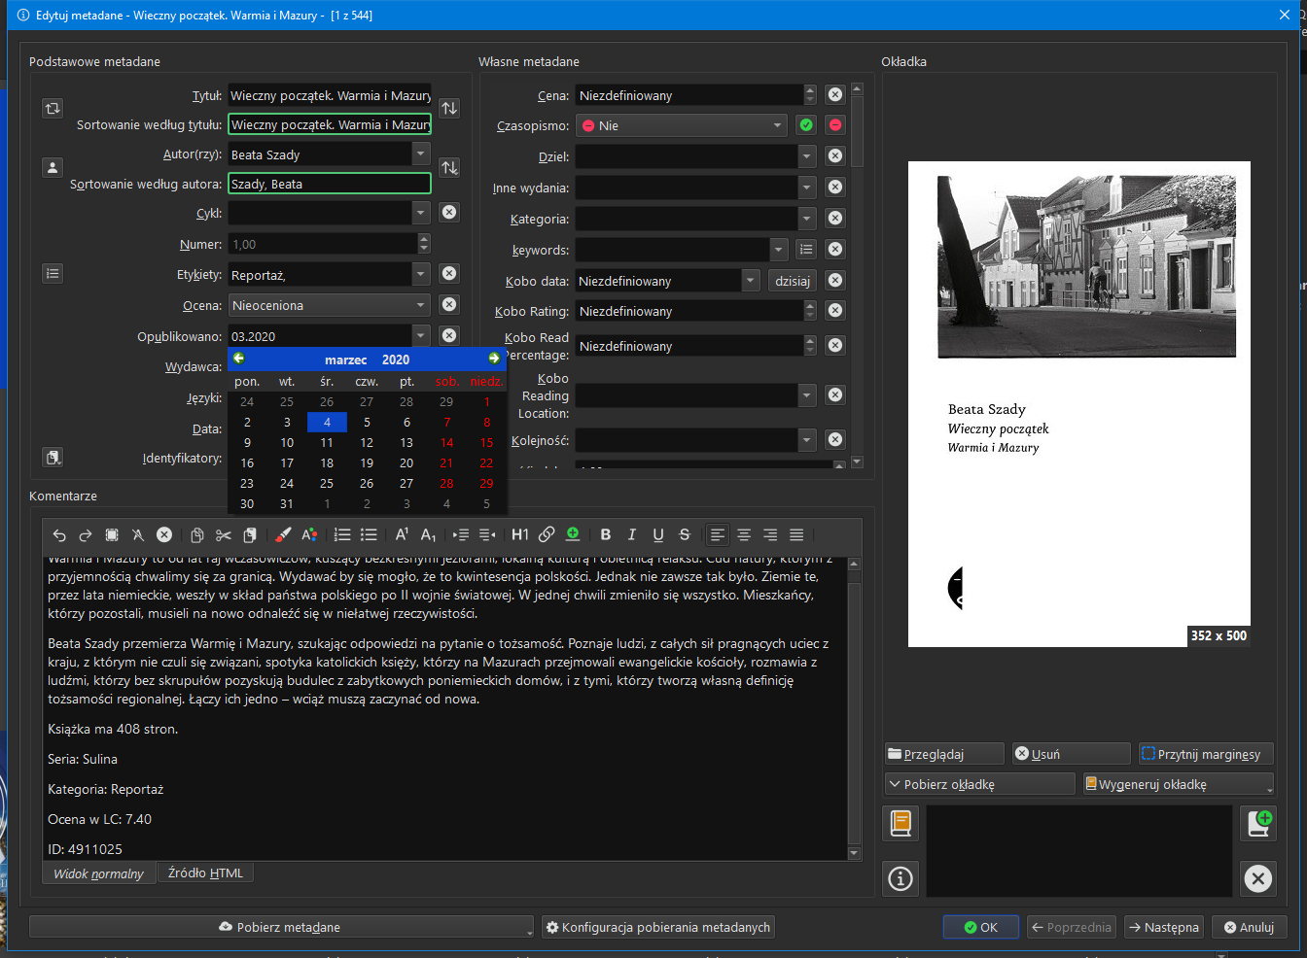Switch to Widok normalny tab

pyautogui.click(x=98, y=873)
